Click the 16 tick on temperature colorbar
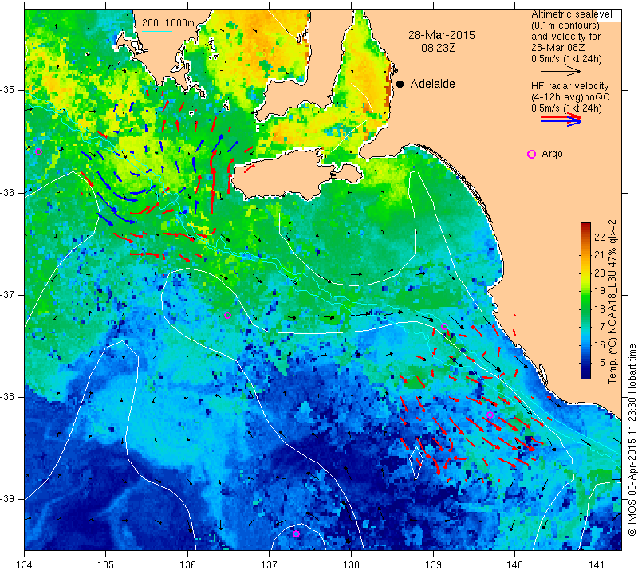Screen dimensions: 638x574 tap(600, 344)
